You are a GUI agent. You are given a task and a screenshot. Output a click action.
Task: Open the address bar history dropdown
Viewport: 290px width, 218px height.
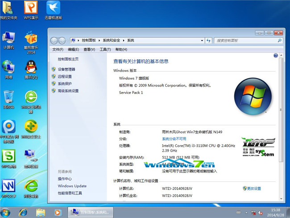click(x=202, y=41)
